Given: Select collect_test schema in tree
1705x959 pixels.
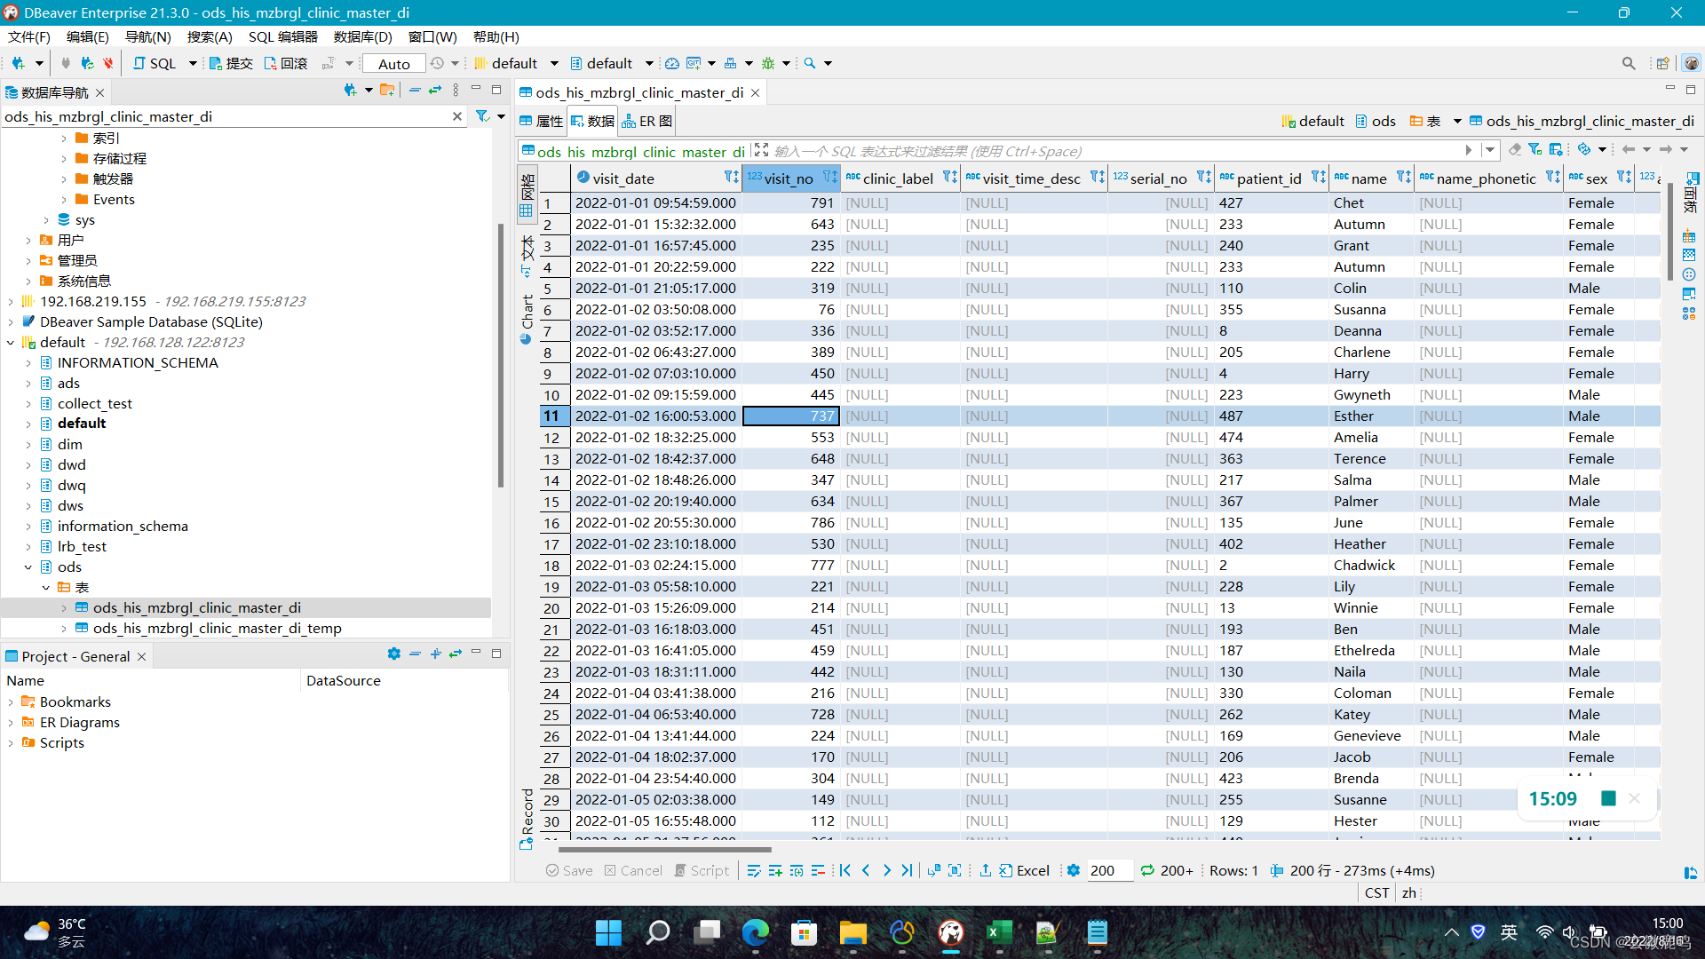Looking at the screenshot, I should 94,404.
